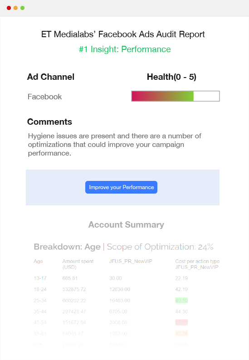Click the 12630.00 value cell
249x360 pixels.
coord(120,289)
